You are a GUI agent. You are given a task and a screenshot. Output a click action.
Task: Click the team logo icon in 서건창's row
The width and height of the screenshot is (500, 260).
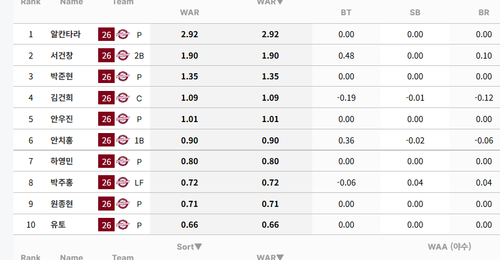click(123, 56)
